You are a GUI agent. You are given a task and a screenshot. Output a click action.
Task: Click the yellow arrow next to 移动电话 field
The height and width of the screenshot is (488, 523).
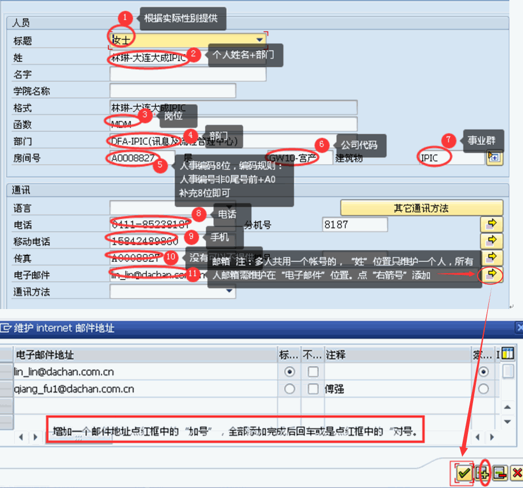491,240
